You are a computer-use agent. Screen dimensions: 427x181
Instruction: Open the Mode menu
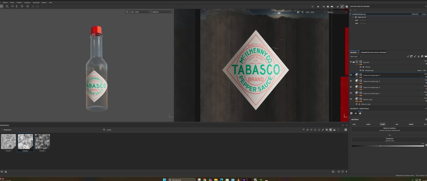click(x=12, y=2)
